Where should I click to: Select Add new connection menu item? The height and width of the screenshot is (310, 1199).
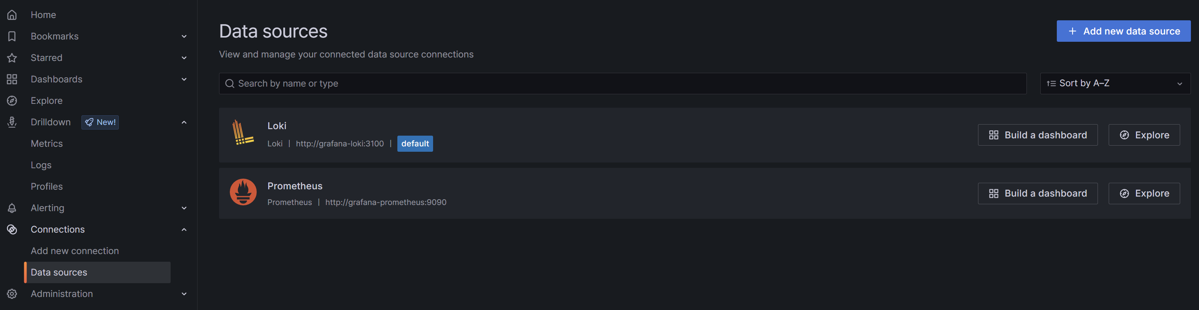coord(75,251)
